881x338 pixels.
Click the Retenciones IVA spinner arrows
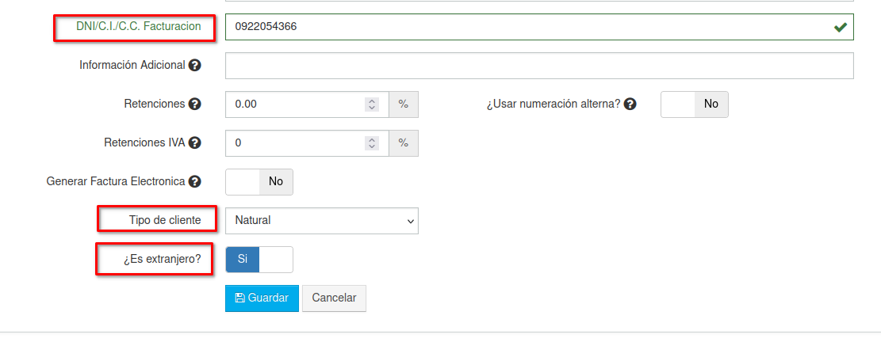pos(371,143)
